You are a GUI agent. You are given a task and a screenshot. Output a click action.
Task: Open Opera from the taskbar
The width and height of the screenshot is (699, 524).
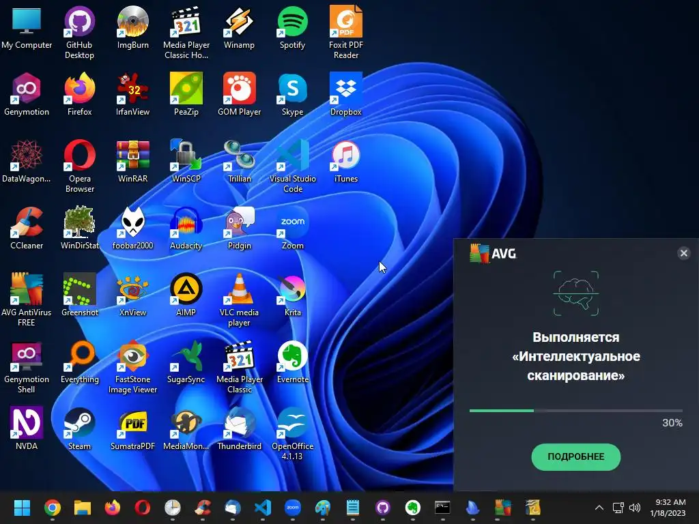(x=143, y=508)
